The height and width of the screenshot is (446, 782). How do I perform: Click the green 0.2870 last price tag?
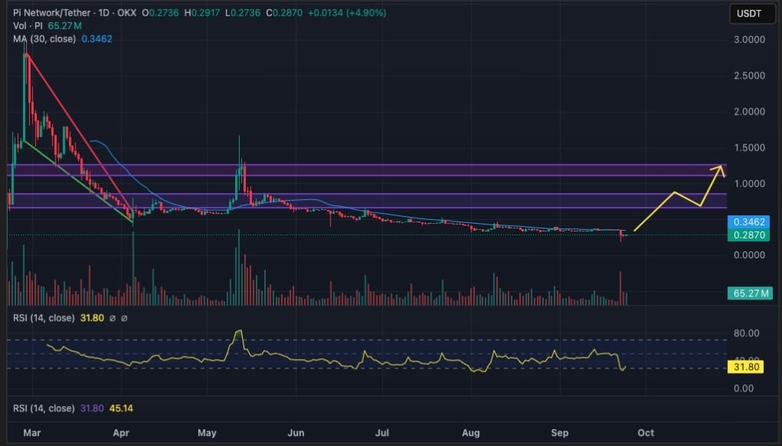pyautogui.click(x=749, y=235)
